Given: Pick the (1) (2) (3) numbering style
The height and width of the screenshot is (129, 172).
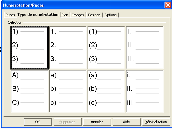Looking at the screenshot, I should click(x=106, y=48).
